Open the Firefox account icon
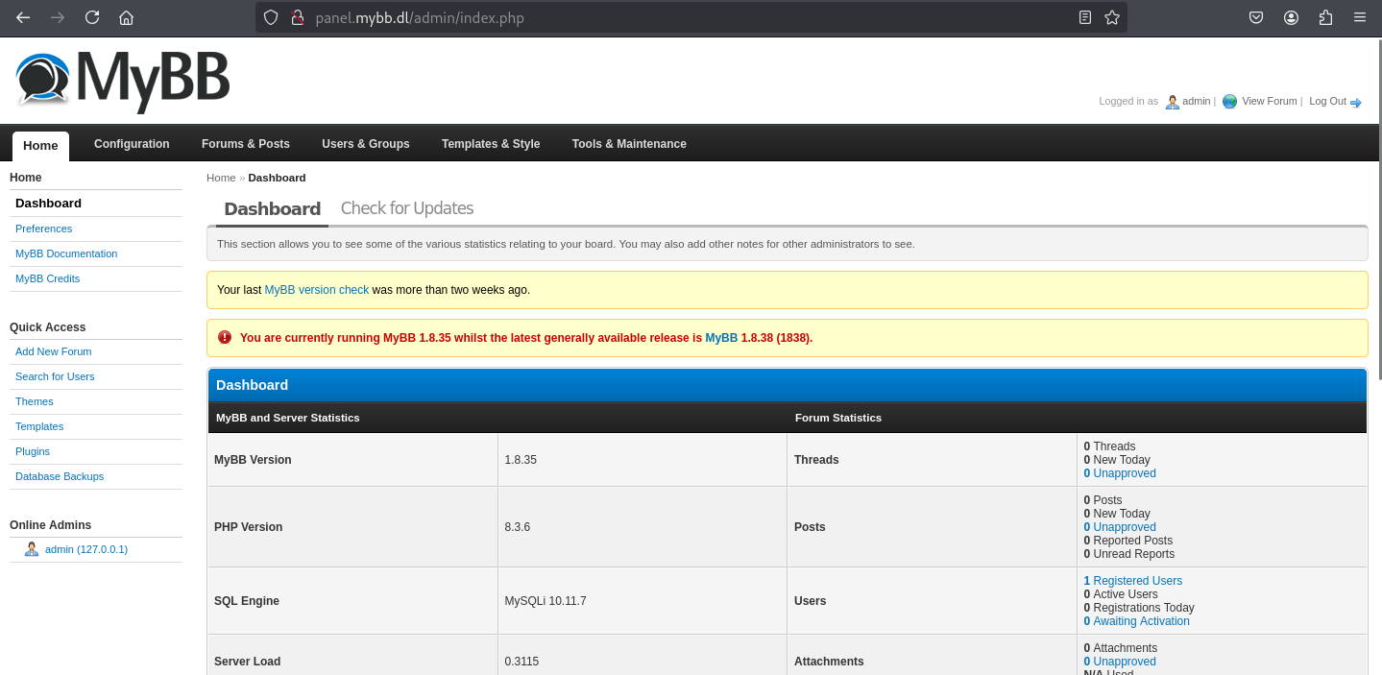1382x675 pixels. (1291, 17)
